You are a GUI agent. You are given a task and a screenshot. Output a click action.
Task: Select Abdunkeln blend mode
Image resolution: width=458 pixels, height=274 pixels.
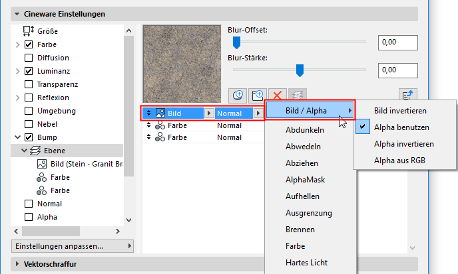click(305, 130)
